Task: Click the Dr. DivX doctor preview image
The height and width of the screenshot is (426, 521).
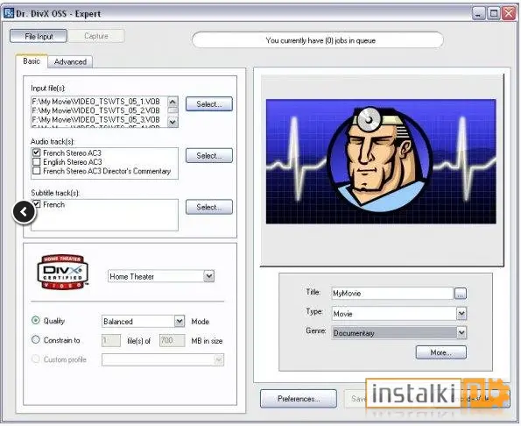Action: 381,161
